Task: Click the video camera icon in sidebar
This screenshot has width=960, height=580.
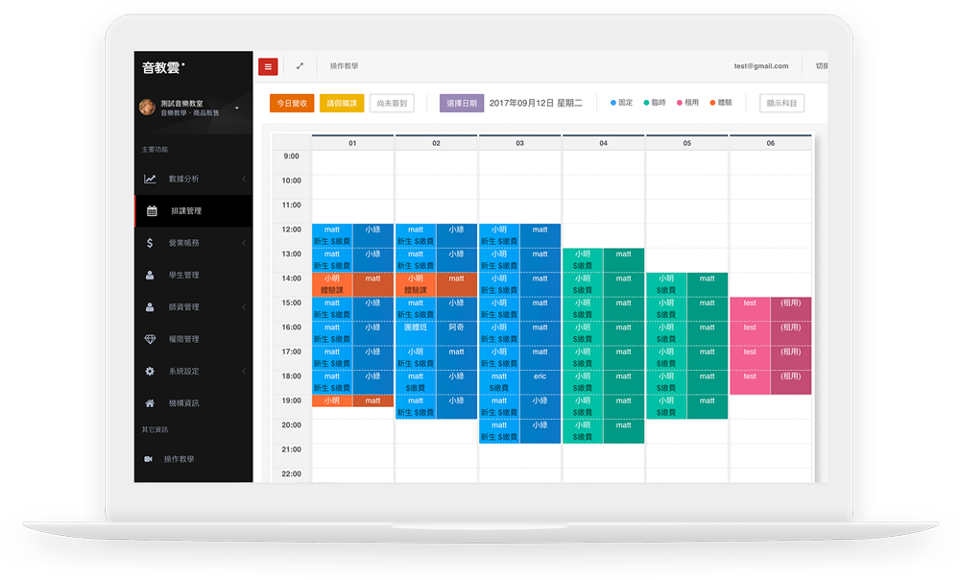Action: [149, 459]
